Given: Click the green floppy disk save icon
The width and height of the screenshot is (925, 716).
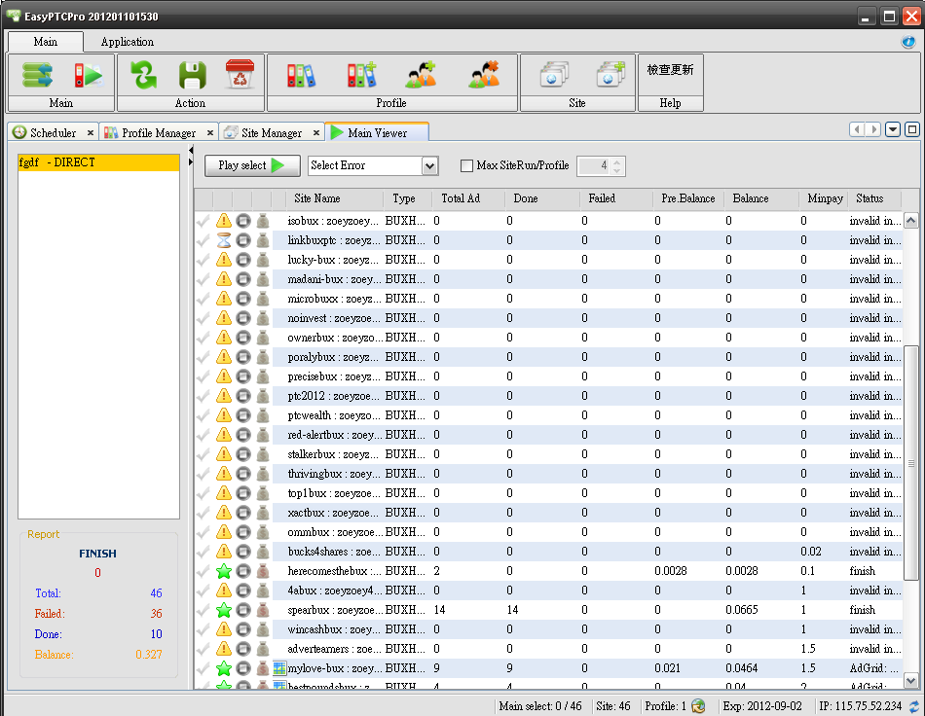Looking at the screenshot, I should [x=192, y=75].
